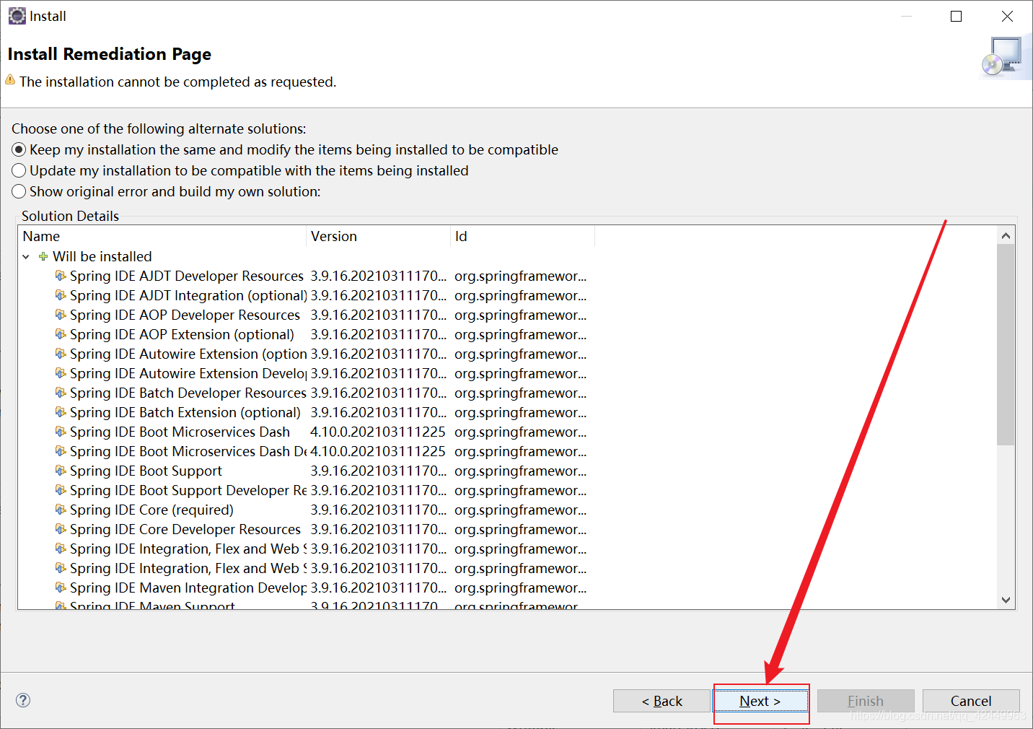
Task: Click feature icon of Spring IDE Maven Integration Developer
Action: (61, 588)
